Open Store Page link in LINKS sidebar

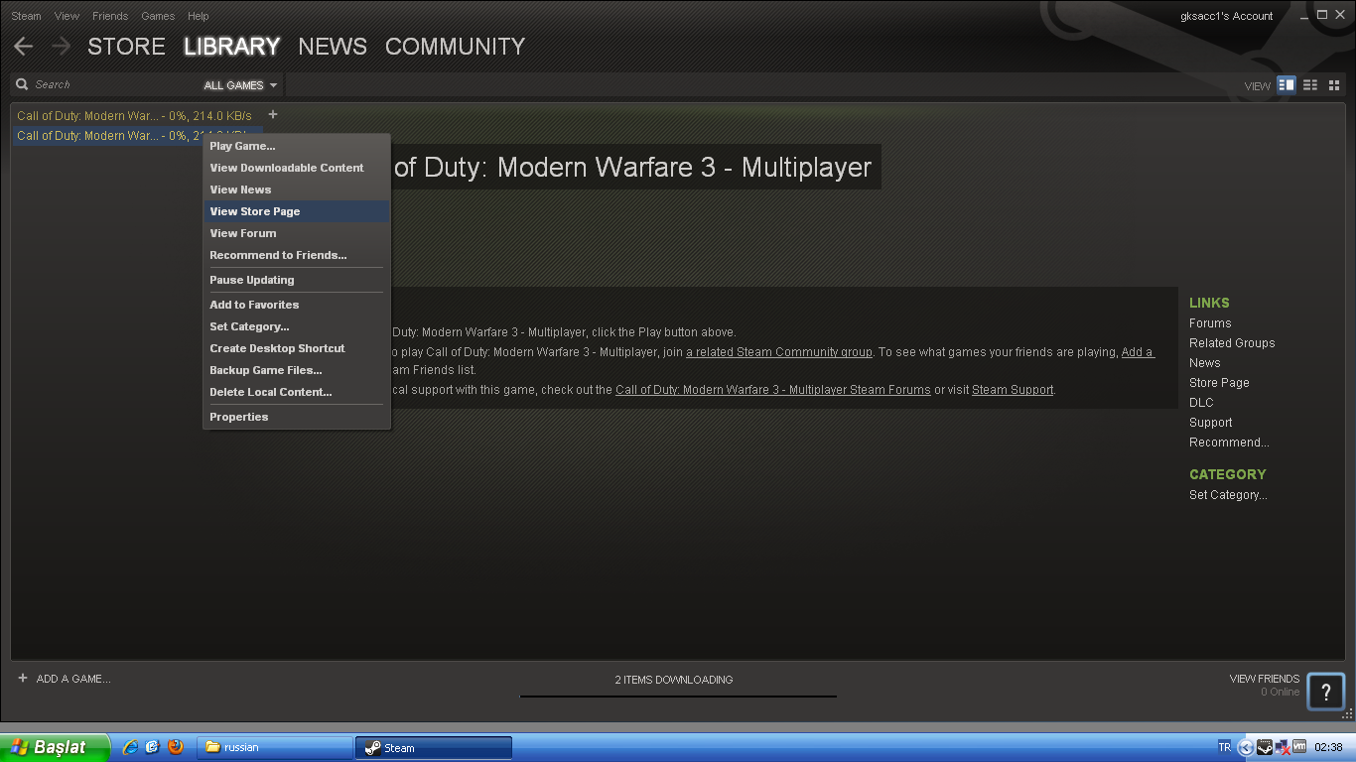tap(1219, 383)
